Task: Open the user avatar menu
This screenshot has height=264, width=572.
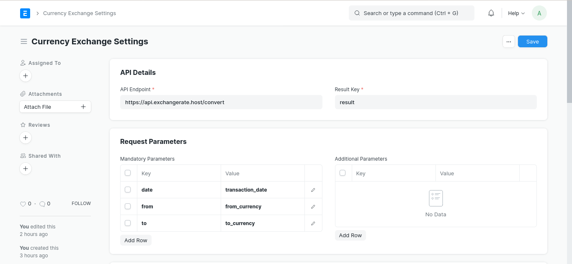Action: pos(539,13)
